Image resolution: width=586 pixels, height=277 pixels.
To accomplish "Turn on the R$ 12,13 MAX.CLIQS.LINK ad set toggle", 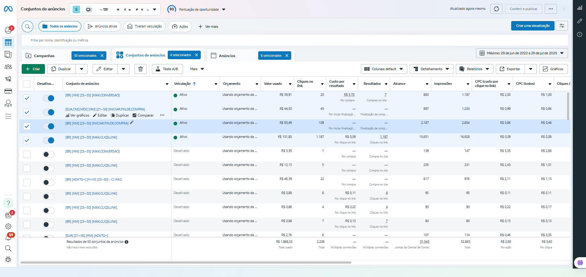I will tap(49, 168).
